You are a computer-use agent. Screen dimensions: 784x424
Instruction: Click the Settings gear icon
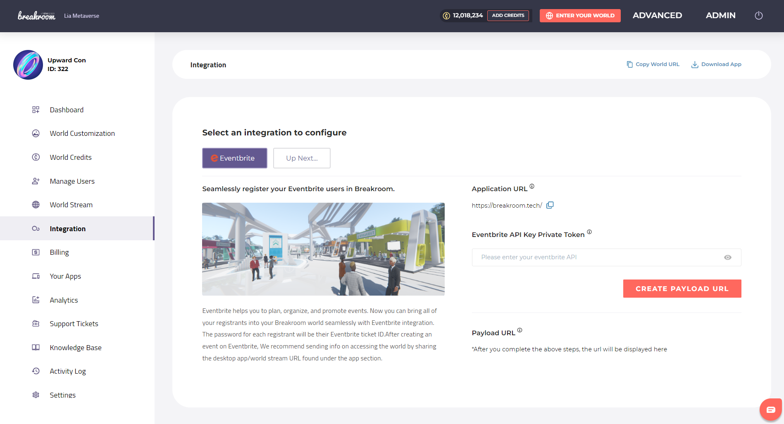[x=36, y=395]
